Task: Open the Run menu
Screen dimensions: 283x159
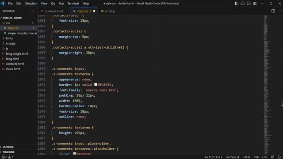Action: click(x=61, y=4)
